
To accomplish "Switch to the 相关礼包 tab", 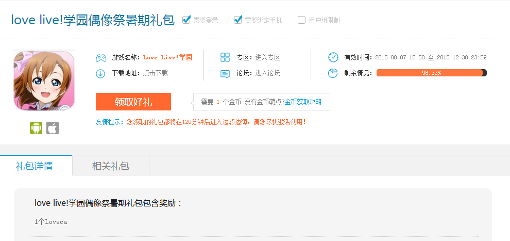I will (111, 166).
